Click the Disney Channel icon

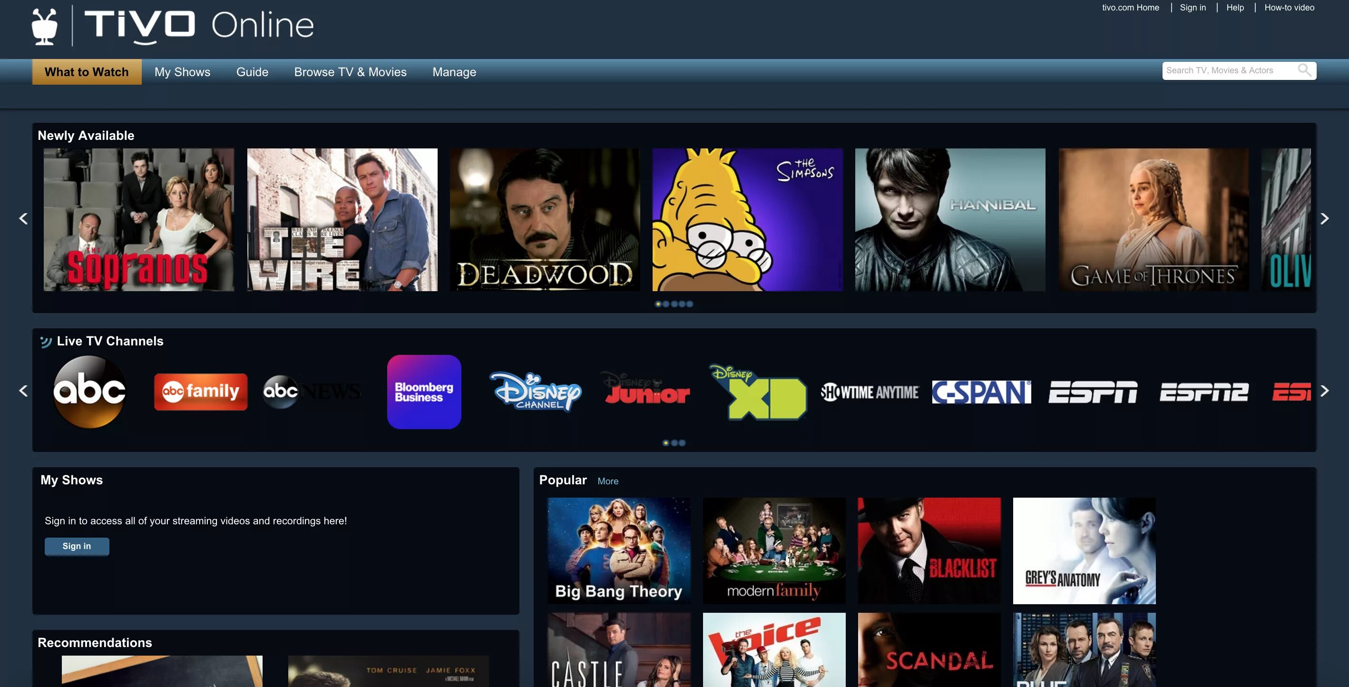point(535,392)
